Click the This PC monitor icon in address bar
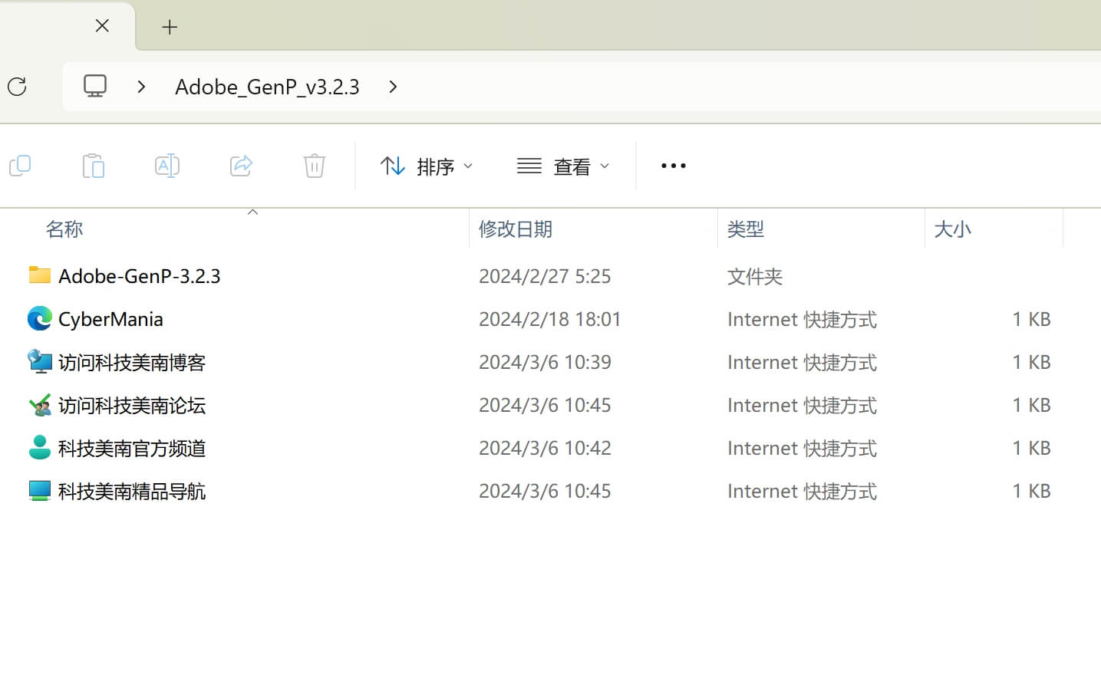 point(95,86)
